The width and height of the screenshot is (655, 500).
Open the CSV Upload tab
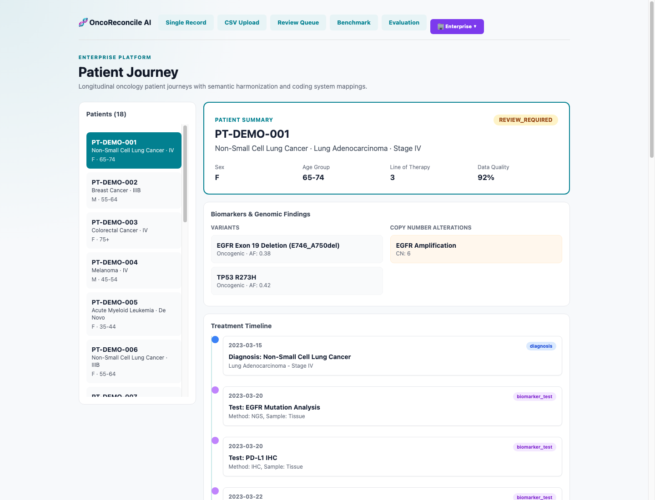[x=242, y=22]
